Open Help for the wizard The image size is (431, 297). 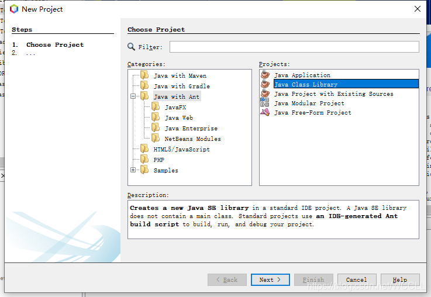click(x=400, y=279)
